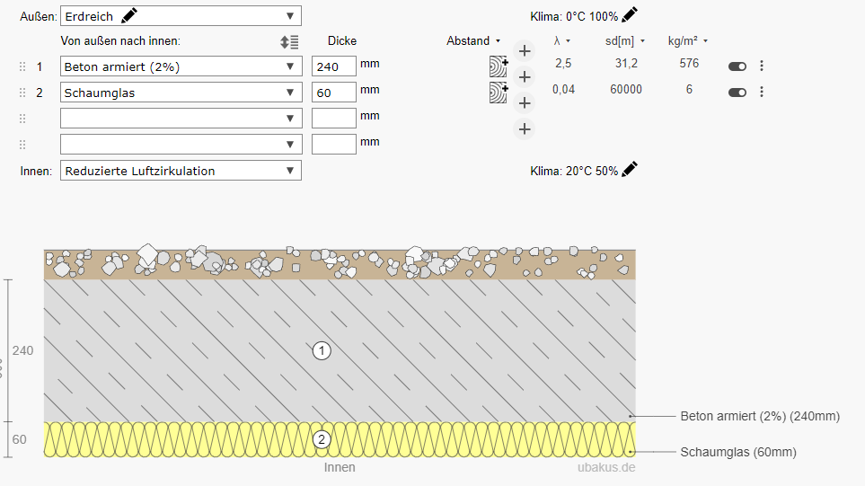Screen dimensions: 865x486
Task: Open the Schaumglas material dropdown
Action: 181,93
